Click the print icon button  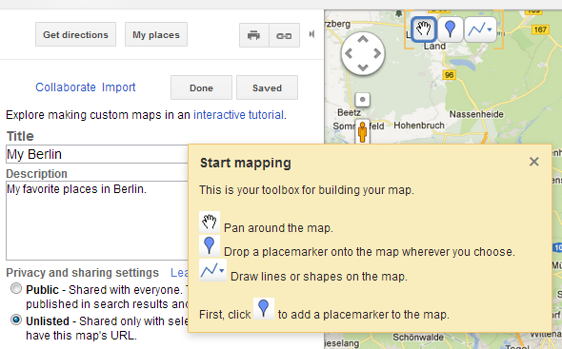pos(253,35)
